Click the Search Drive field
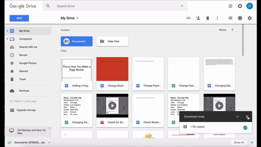The image size is (261, 147). pyautogui.click(x=115, y=6)
